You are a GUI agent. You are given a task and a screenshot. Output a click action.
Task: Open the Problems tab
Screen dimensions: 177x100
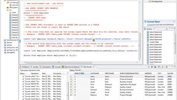24,67
